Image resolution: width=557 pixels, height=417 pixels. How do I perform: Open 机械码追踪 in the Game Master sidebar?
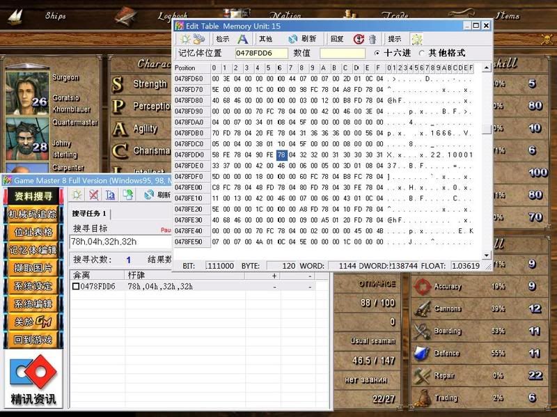click(x=33, y=214)
